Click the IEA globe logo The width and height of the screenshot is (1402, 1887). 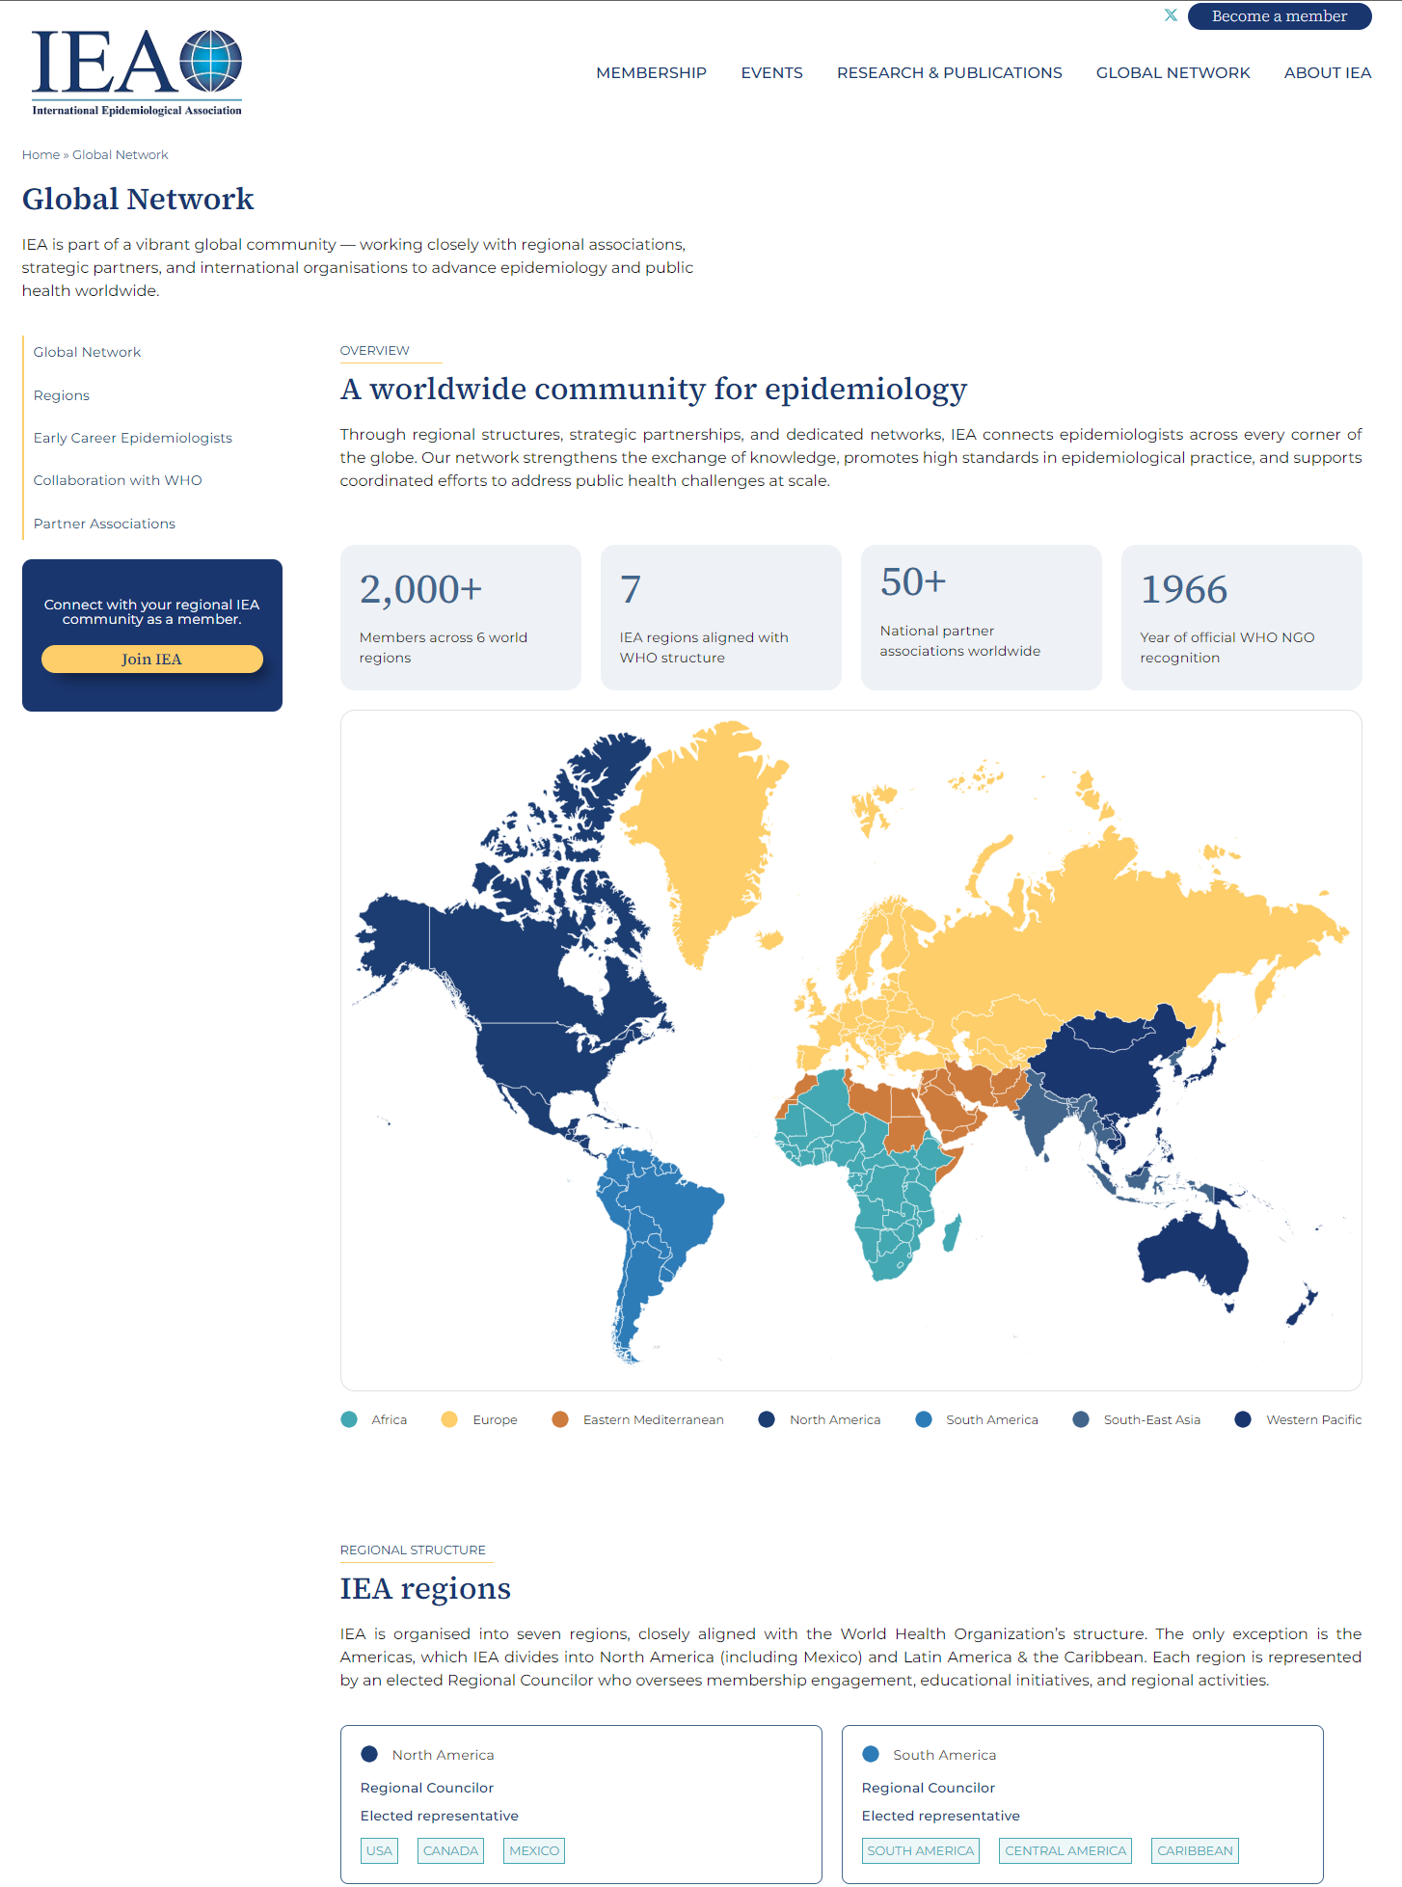137,72
